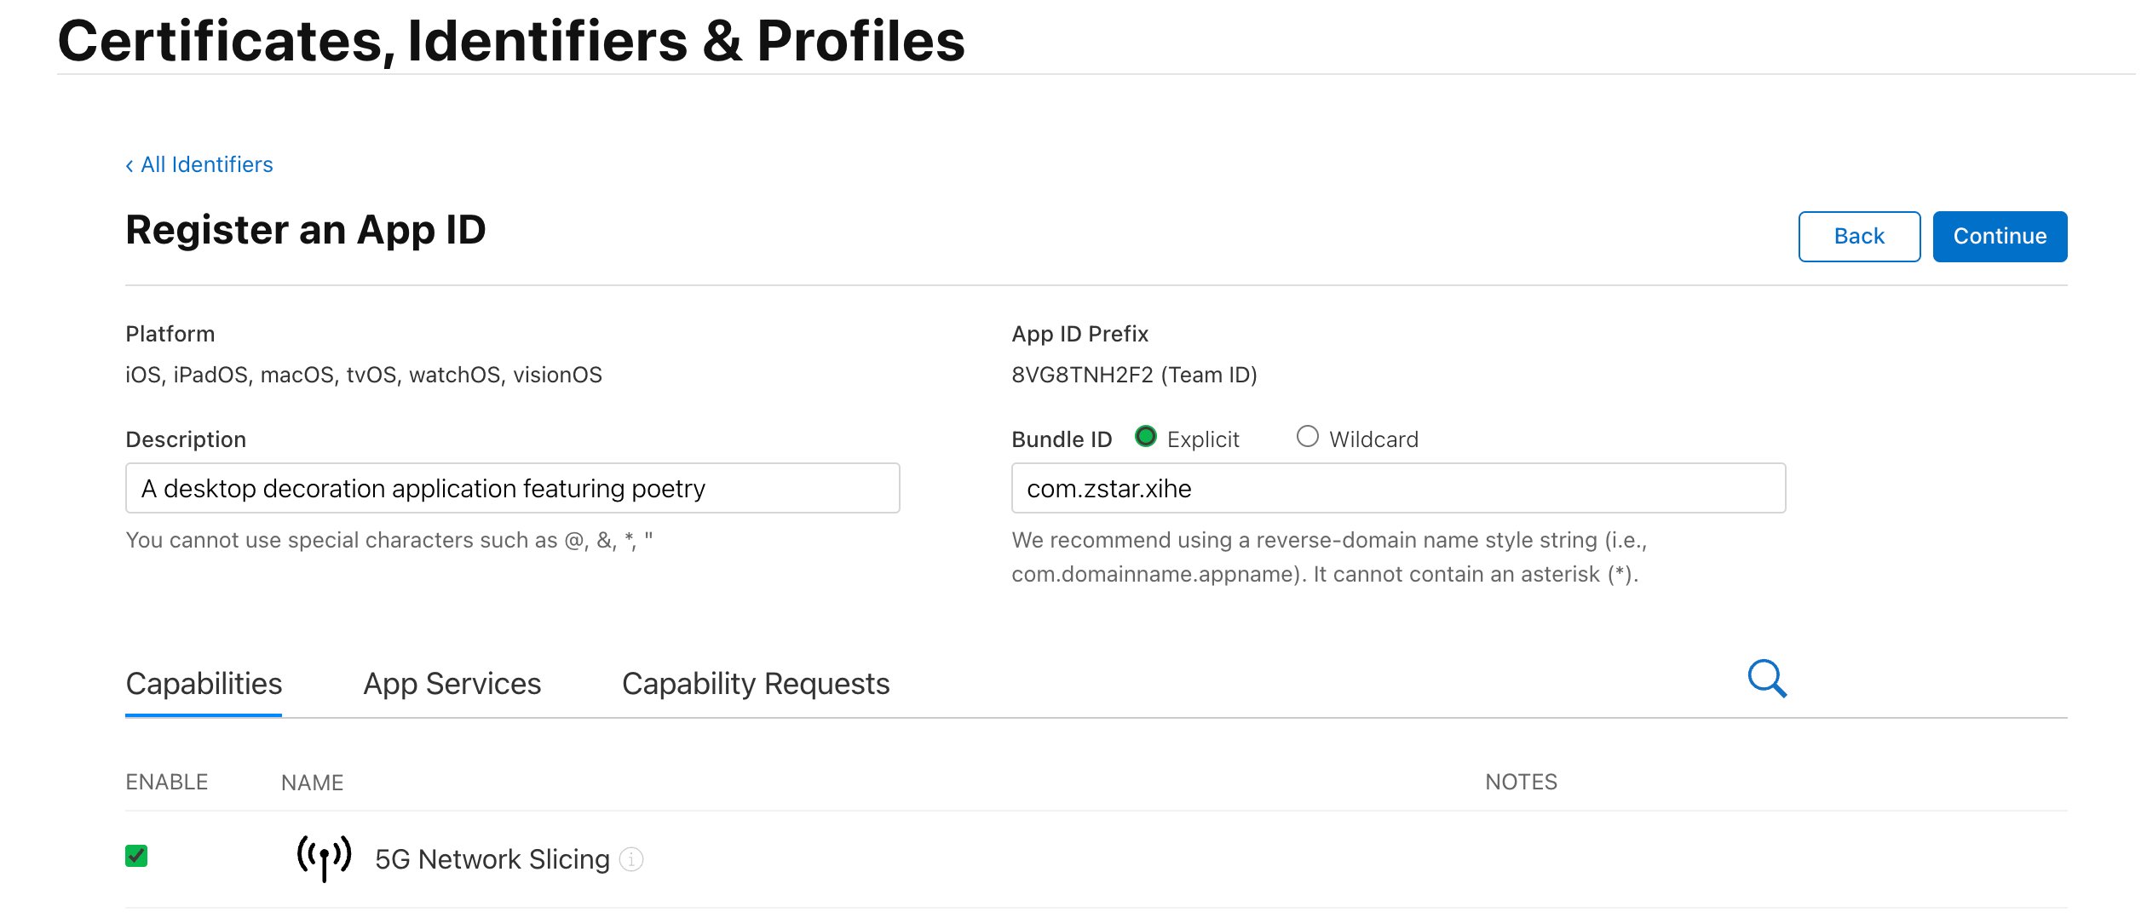This screenshot has height=918, width=2147.
Task: Click the 5G antenna signal icon
Action: click(x=324, y=858)
